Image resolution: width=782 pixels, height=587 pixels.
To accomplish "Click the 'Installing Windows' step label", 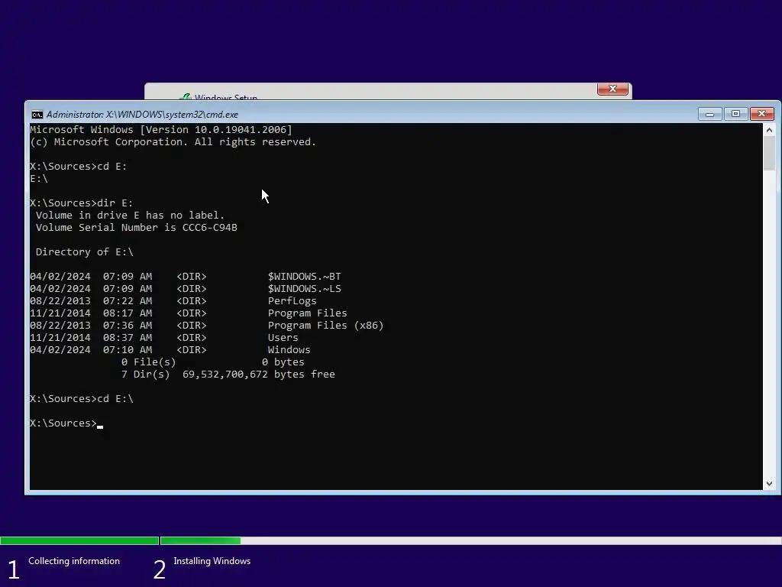I will pos(212,561).
